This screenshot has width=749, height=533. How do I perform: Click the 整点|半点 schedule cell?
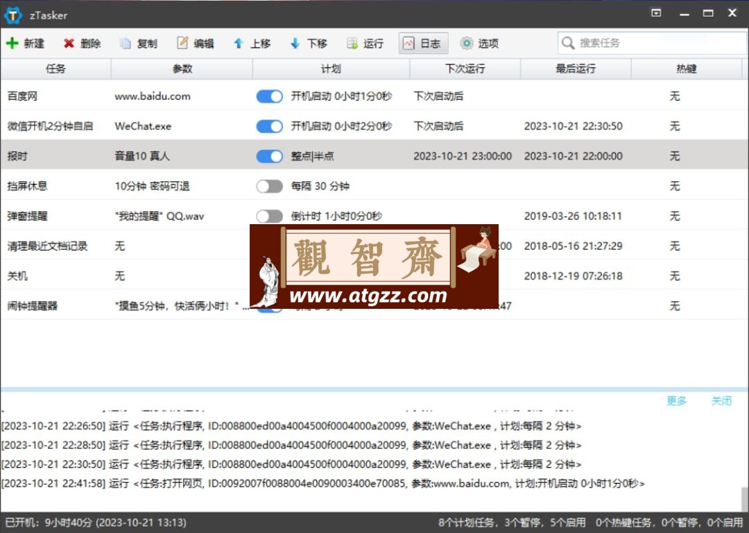(x=312, y=156)
